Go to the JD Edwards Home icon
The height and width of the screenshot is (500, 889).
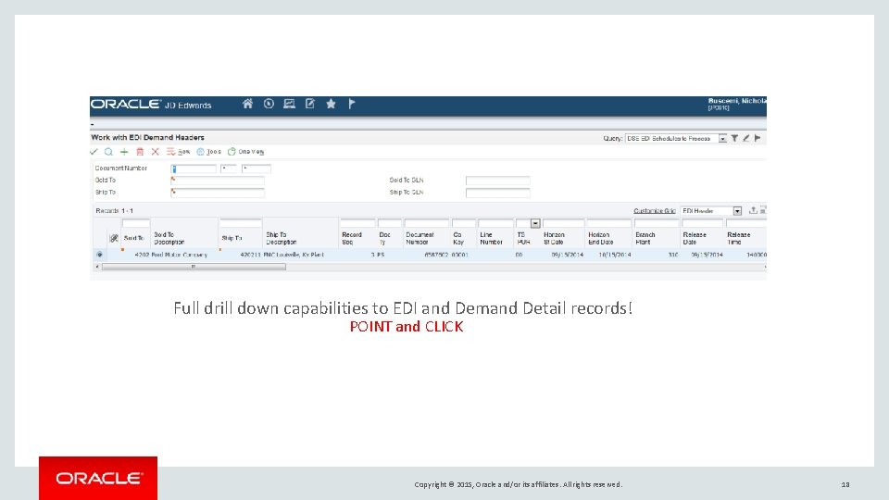pyautogui.click(x=247, y=104)
